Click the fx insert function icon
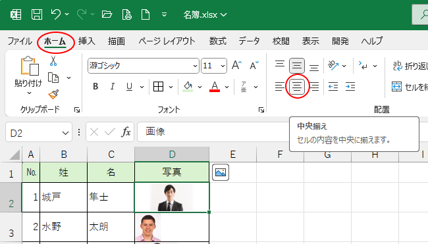 coord(126,132)
